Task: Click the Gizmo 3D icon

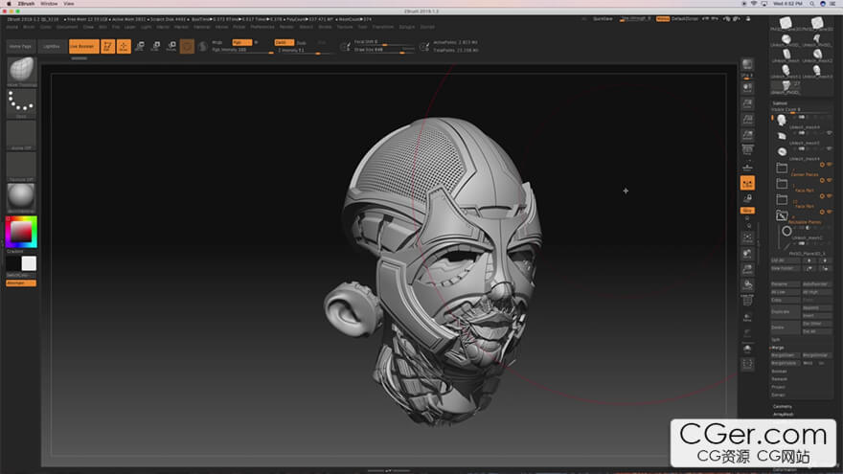Action: [187, 47]
